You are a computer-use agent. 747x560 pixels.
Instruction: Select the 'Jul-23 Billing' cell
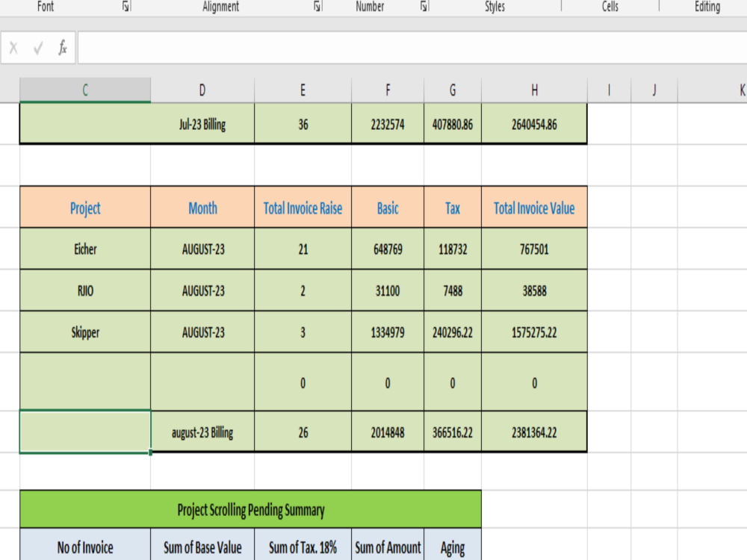(x=202, y=124)
